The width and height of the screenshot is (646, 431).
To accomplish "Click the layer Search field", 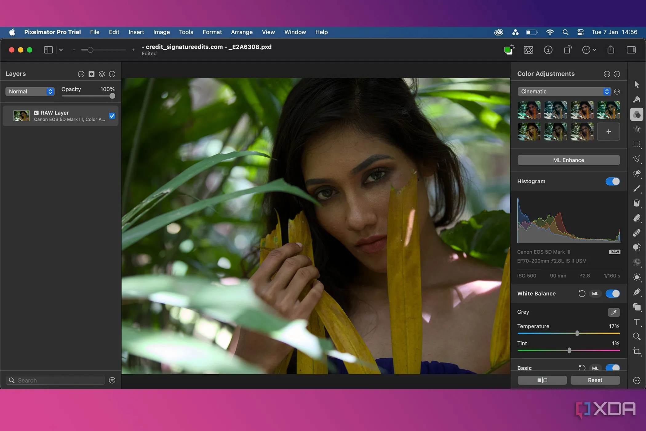I will point(55,380).
